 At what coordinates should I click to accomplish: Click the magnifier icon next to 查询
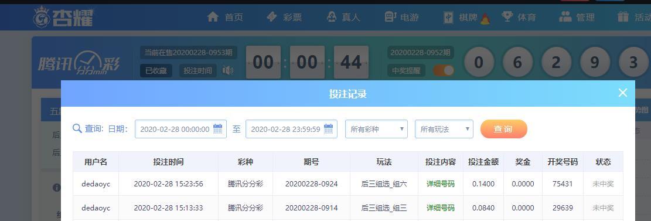pos(77,128)
